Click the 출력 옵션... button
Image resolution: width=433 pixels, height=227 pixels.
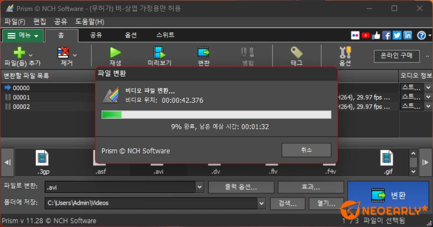tap(241, 187)
